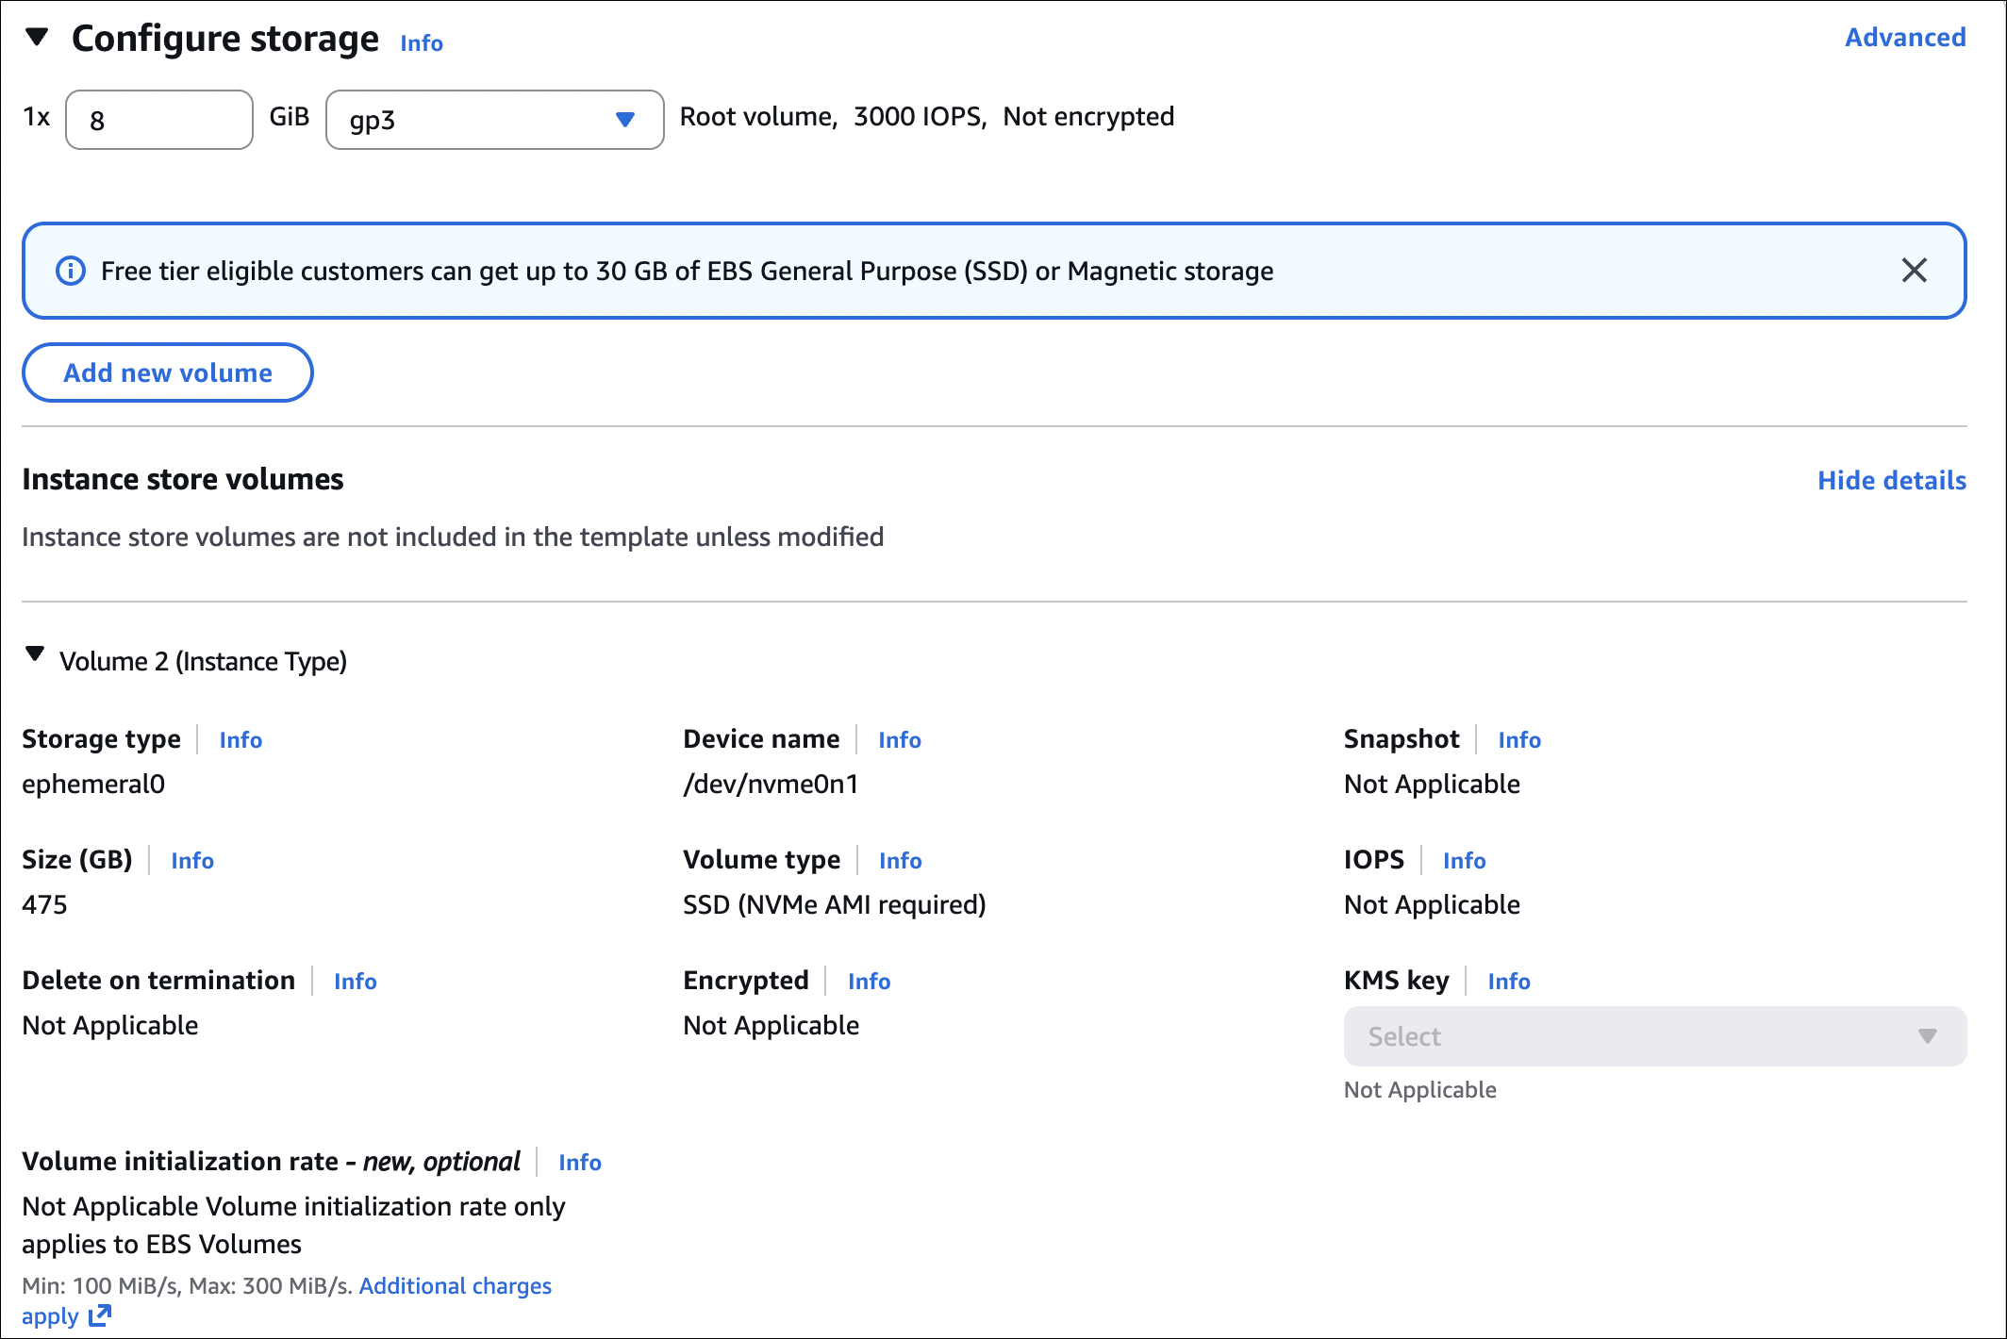Collapse Volume 2 (Instance Type) details
The height and width of the screenshot is (1339, 2007).
point(35,654)
